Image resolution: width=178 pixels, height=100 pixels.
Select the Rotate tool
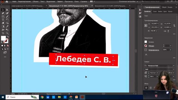pyautogui.click(x=7, y=20)
